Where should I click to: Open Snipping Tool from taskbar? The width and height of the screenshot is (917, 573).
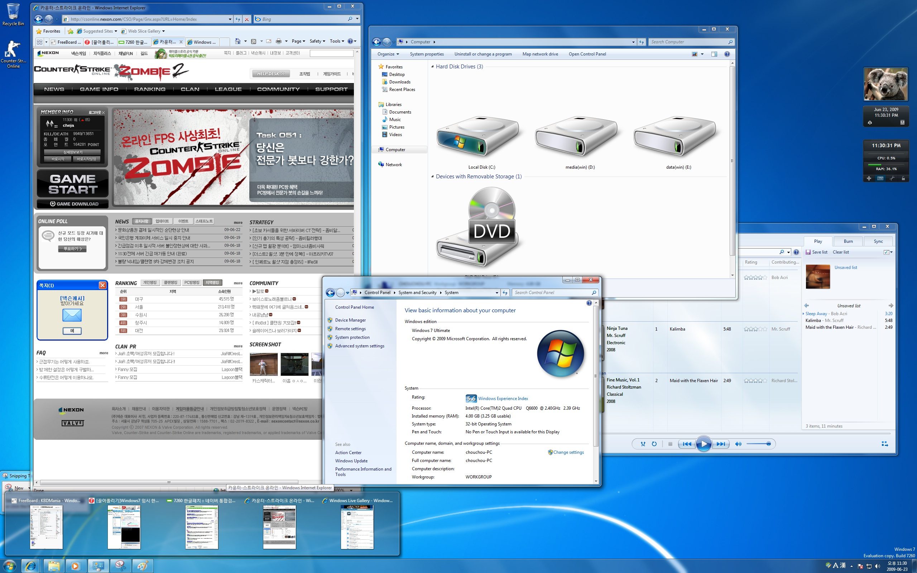(x=120, y=566)
